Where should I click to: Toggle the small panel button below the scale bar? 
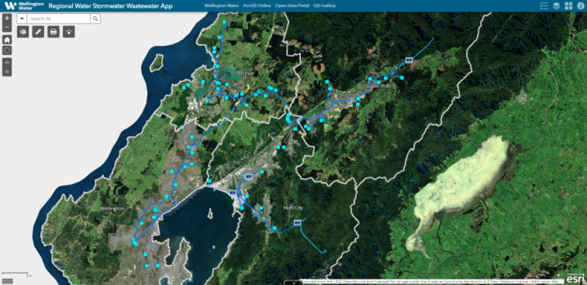click(x=7, y=281)
